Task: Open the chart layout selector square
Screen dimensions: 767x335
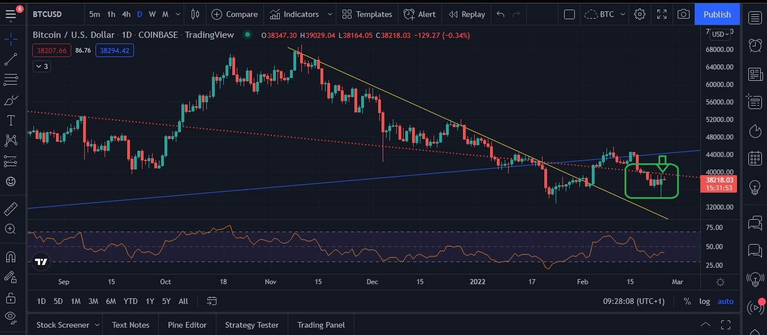Action: pyautogui.click(x=569, y=14)
